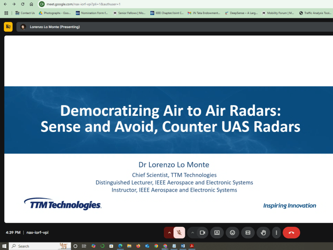Open the DeepSense bookmark
Image resolution: width=333 pixels, height=250 pixels.
(241, 13)
